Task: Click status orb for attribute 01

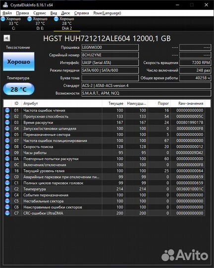Action: (x=7, y=110)
